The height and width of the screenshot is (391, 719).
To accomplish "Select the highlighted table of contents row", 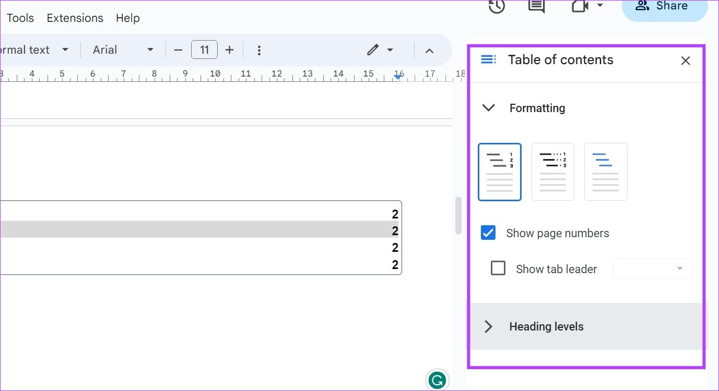I will coord(199,229).
